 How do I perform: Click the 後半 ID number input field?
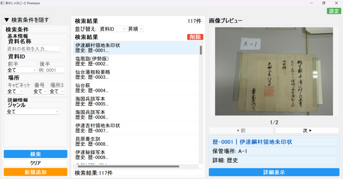pos(51,70)
